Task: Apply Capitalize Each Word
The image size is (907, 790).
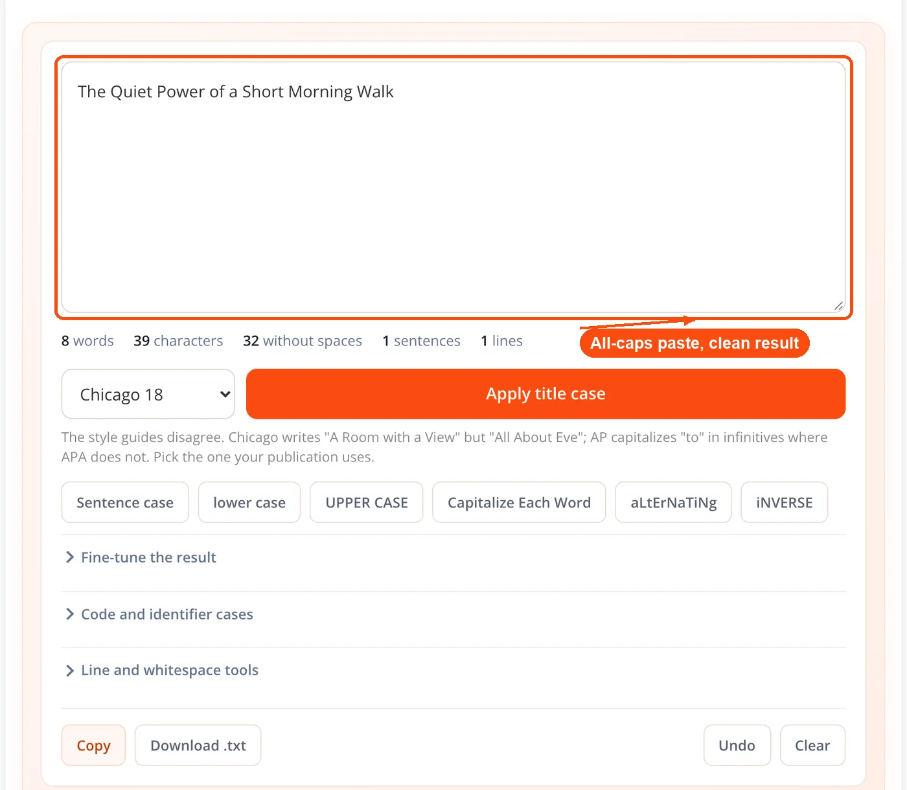Action: click(519, 502)
